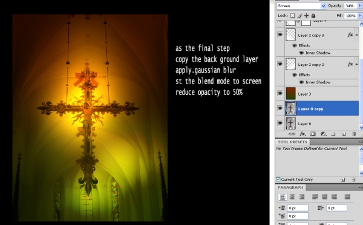Select Layer 2 copy 3 thumbnail
The width and height of the screenshot is (363, 225).
point(291,34)
